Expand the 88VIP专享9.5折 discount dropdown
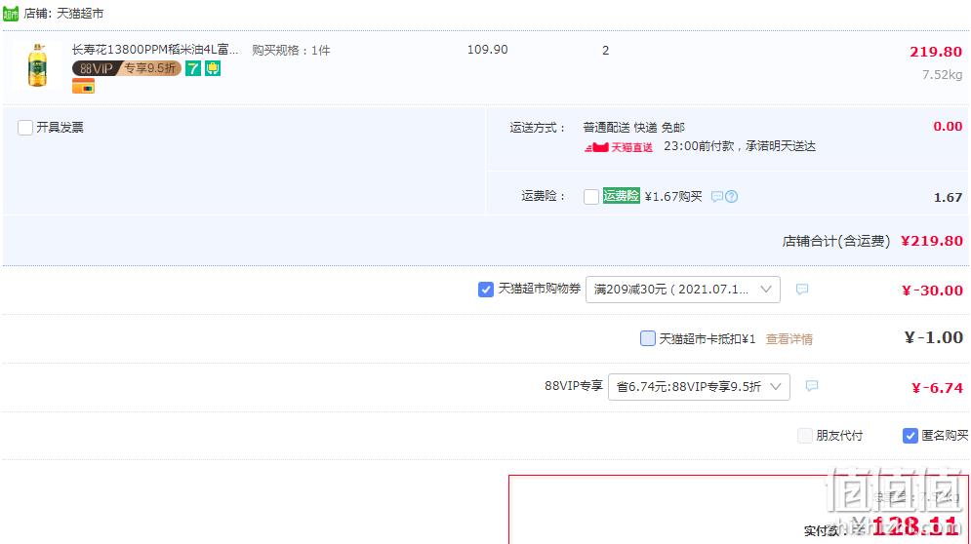Screen dimensions: 971x544 pos(699,387)
